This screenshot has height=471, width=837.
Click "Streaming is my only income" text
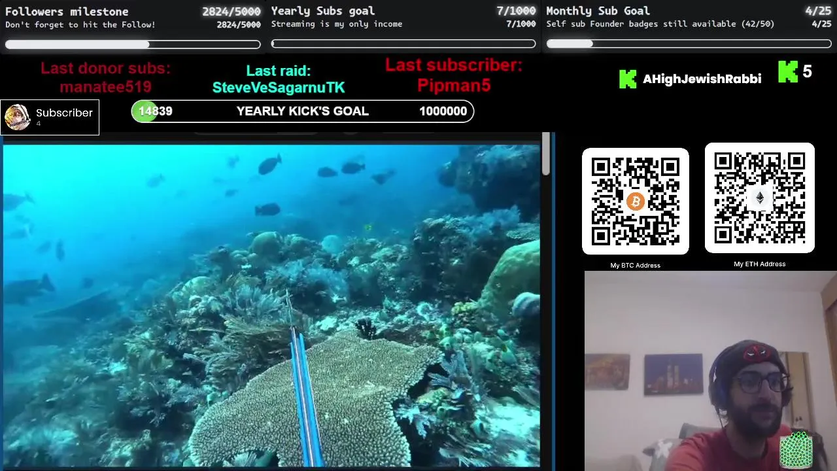(x=337, y=24)
